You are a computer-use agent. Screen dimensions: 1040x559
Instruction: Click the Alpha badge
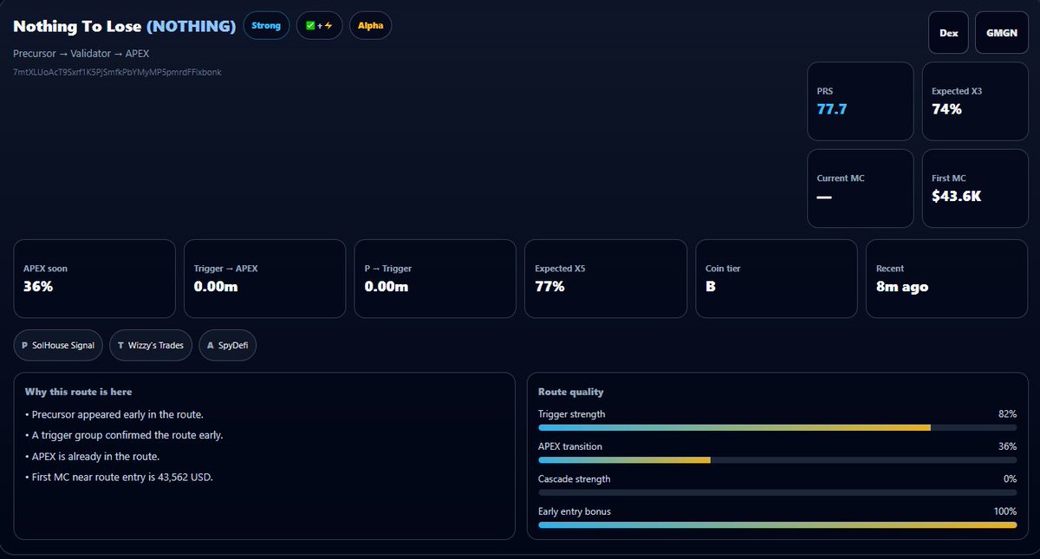click(x=370, y=26)
